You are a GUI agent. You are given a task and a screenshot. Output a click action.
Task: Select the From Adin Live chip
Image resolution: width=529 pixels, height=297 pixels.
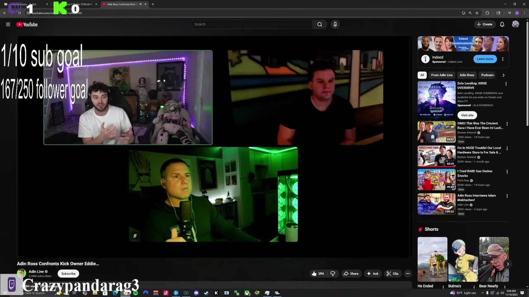coord(442,75)
